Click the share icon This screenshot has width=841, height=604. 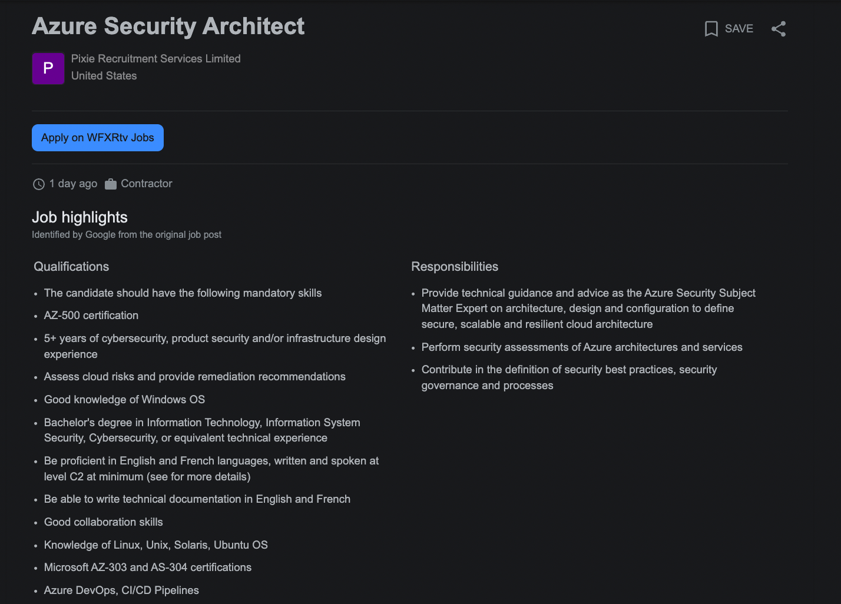779,29
